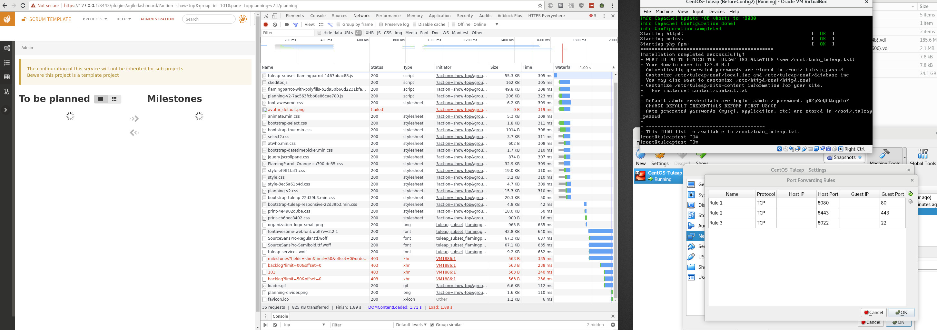This screenshot has height=330, width=937.
Task: Use large request rows view icon
Action: (321, 25)
